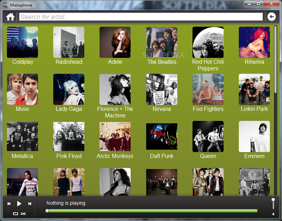The height and width of the screenshot is (221, 282).
Task: Open Red Hot Chili Peppers image
Action: pos(208,42)
